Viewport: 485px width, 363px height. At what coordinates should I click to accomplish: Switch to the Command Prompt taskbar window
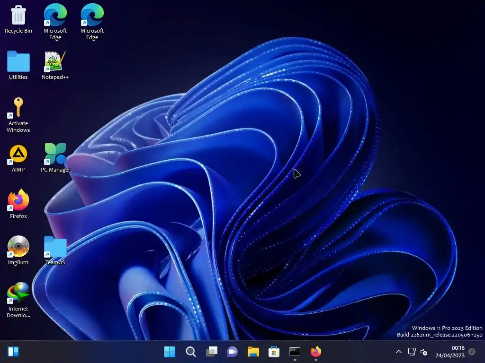click(295, 352)
